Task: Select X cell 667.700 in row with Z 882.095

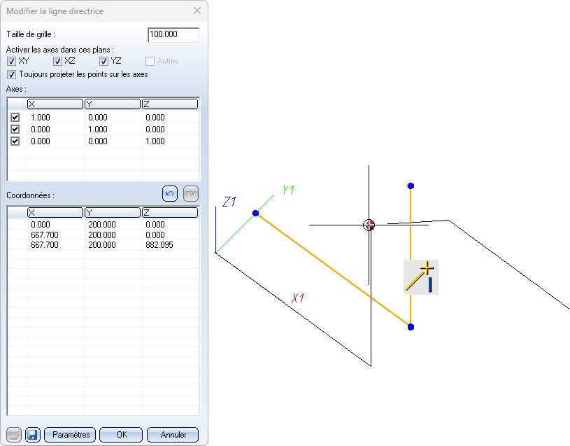Action: (x=56, y=245)
